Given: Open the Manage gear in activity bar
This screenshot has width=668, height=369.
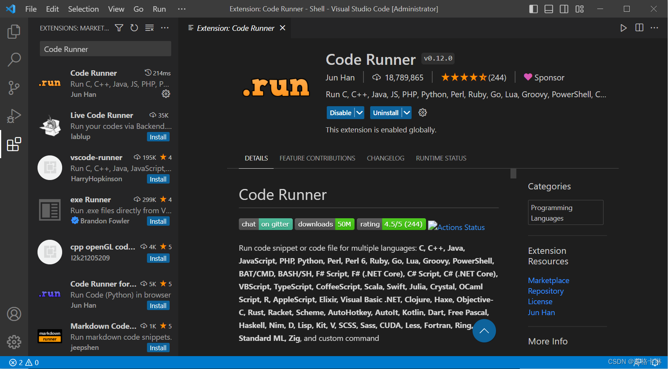Looking at the screenshot, I should [x=14, y=342].
